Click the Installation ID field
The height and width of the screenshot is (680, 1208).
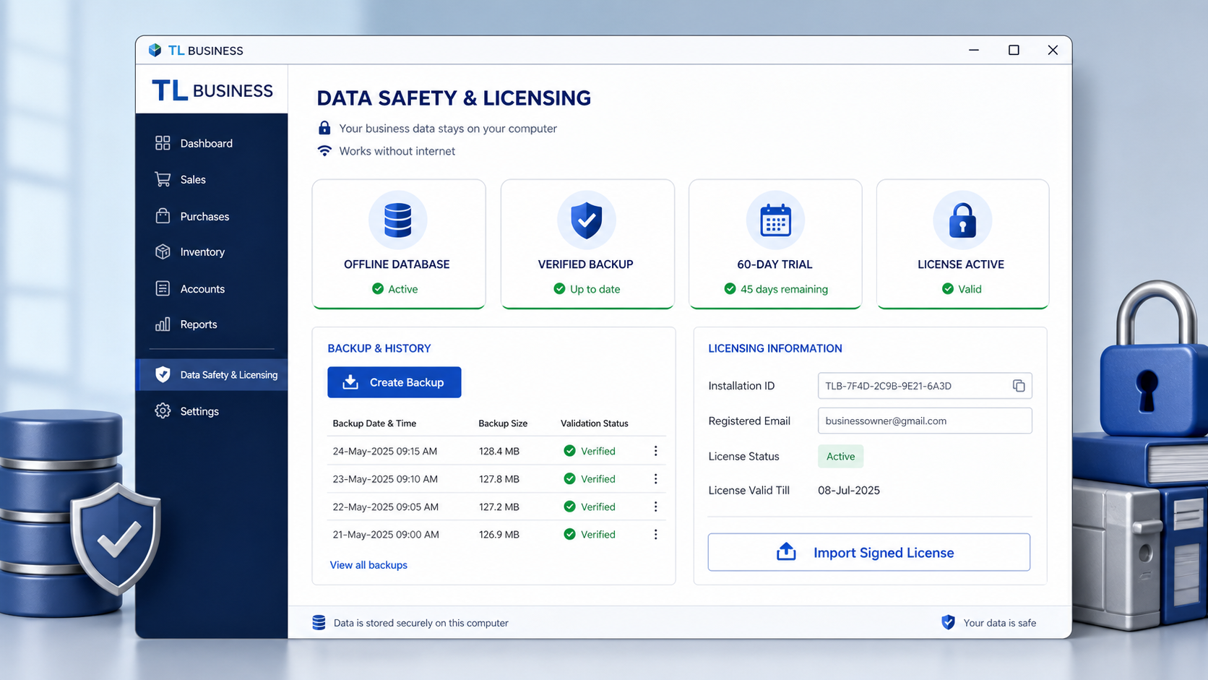point(925,386)
